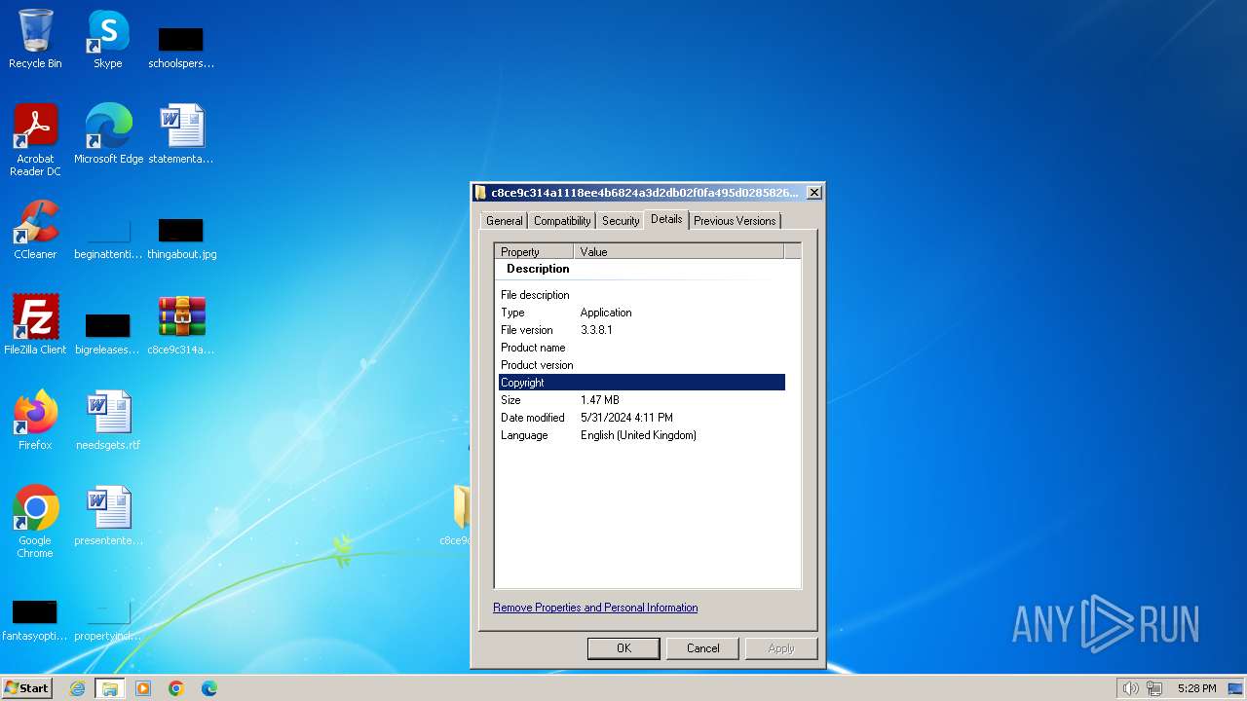Switch to the Previous Versions tab
This screenshot has height=701, width=1247.
pos(735,221)
